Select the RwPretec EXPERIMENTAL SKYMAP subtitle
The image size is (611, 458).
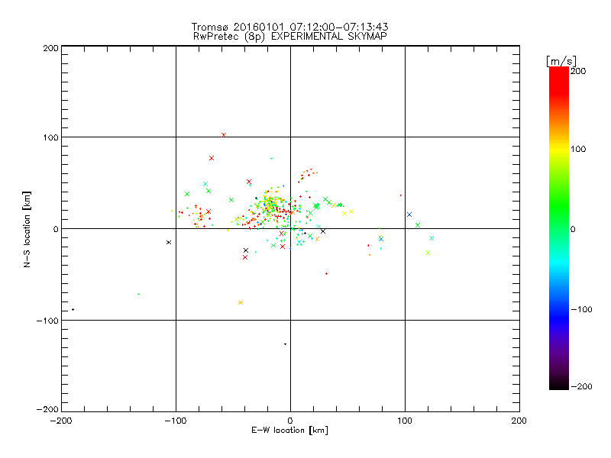click(290, 36)
